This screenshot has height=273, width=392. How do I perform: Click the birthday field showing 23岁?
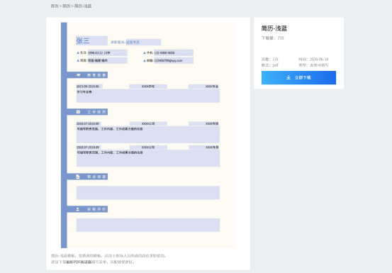pos(107,52)
